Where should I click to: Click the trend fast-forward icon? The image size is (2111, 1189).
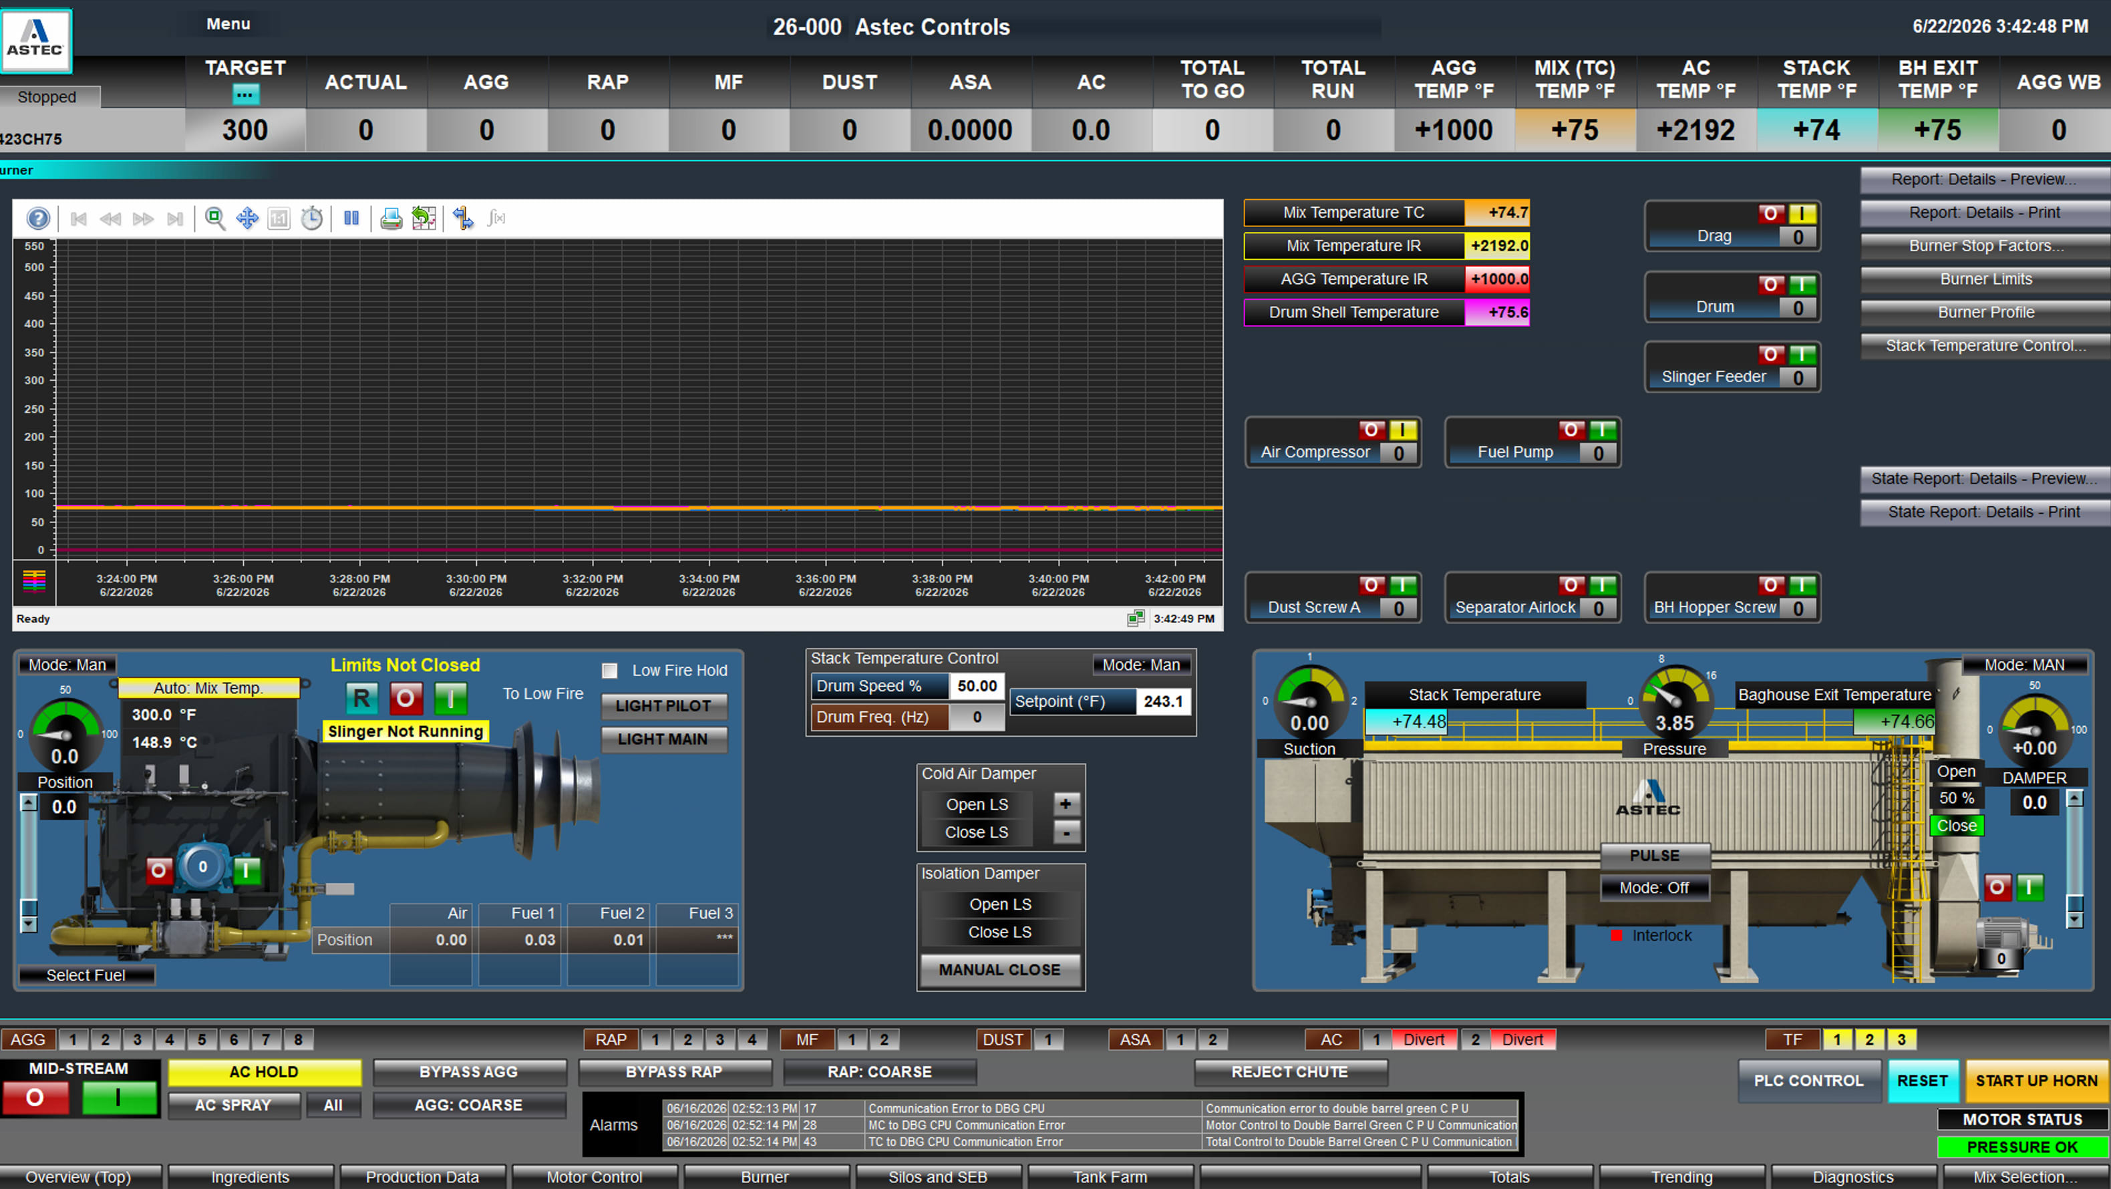click(144, 219)
